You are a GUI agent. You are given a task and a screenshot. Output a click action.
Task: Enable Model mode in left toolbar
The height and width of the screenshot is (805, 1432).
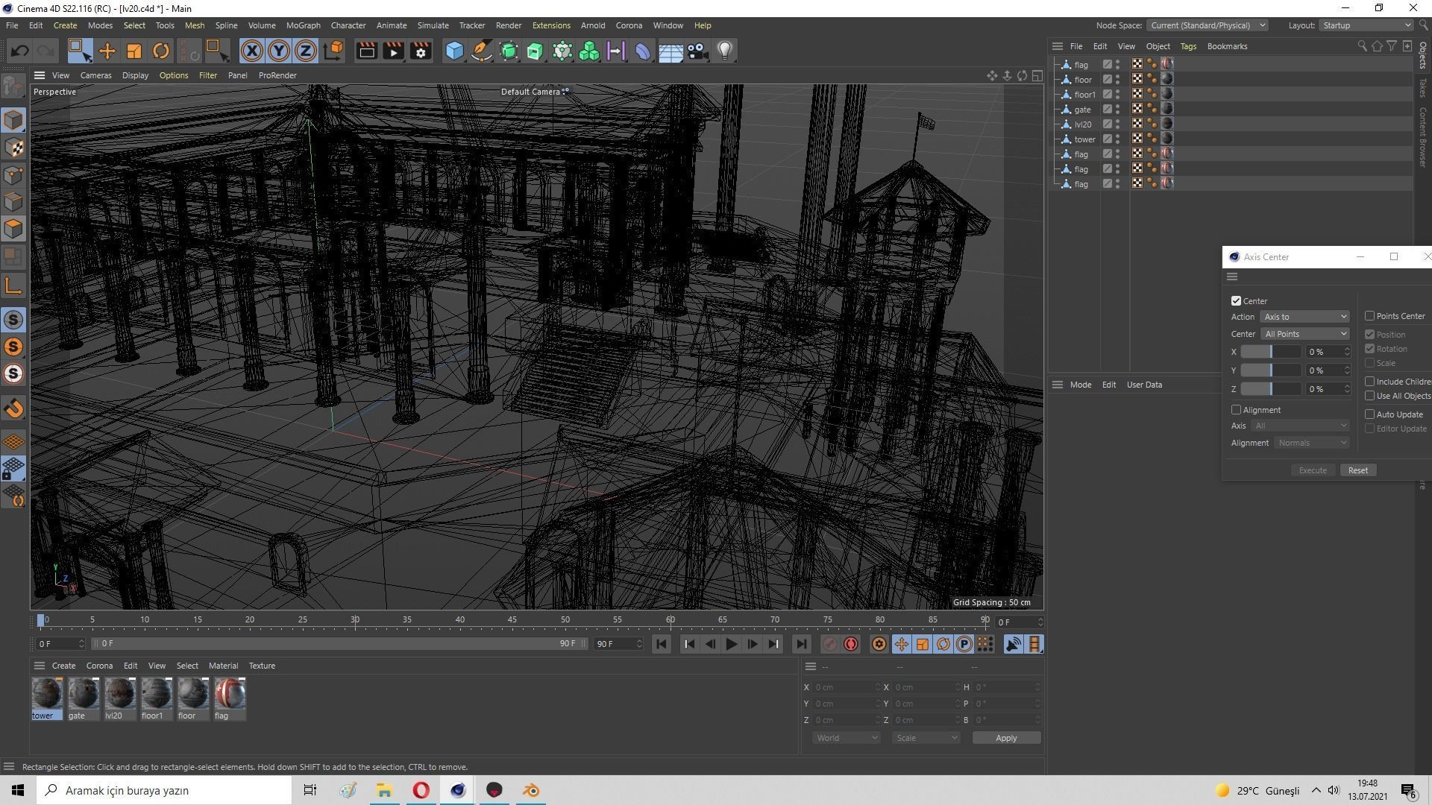(x=13, y=120)
